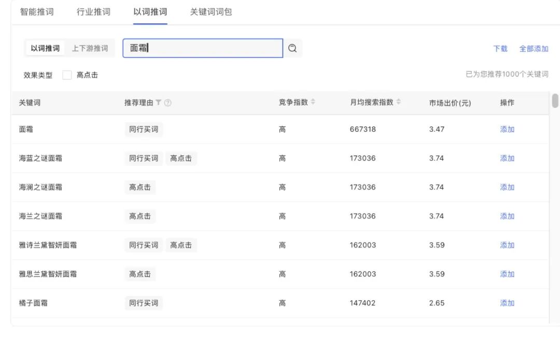Click the search magnifier icon

[292, 48]
